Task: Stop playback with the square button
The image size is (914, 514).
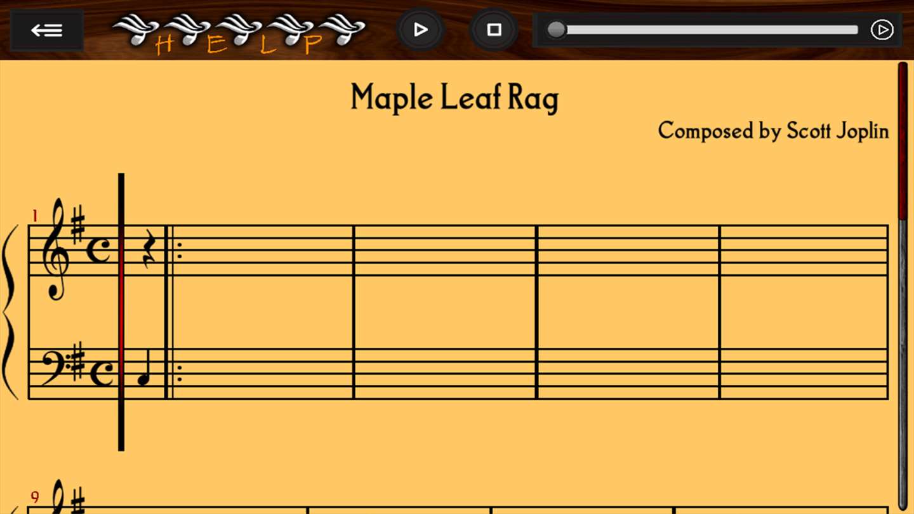Action: [494, 30]
